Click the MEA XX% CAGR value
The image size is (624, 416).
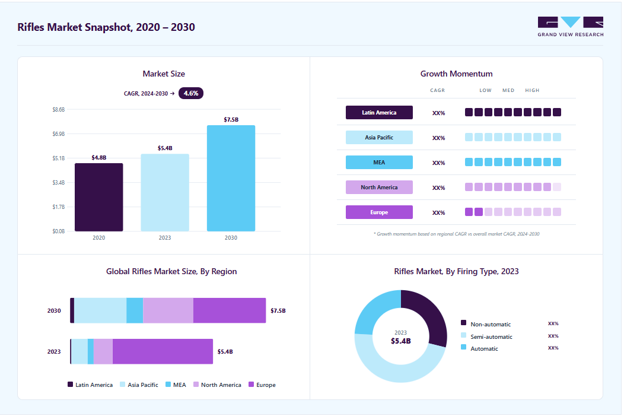438,163
